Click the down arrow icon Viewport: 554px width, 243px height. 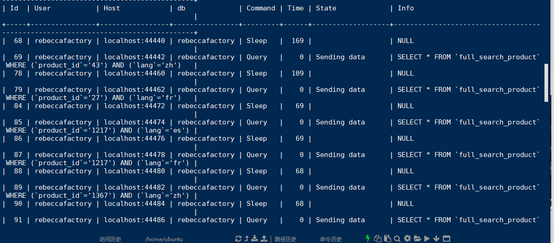(437, 239)
